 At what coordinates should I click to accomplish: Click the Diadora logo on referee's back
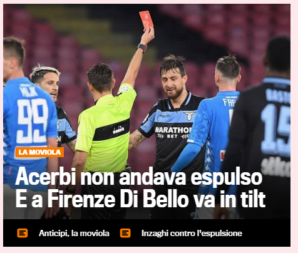tap(118, 130)
